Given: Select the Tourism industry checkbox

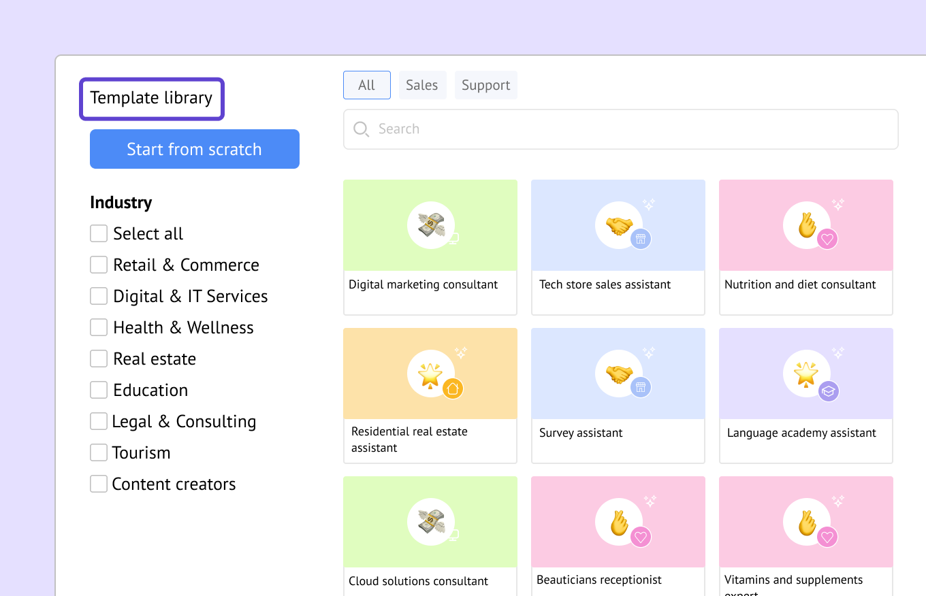Looking at the screenshot, I should coord(99,452).
